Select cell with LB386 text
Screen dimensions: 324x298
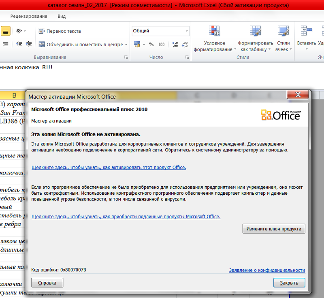pyautogui.click(x=13, y=121)
